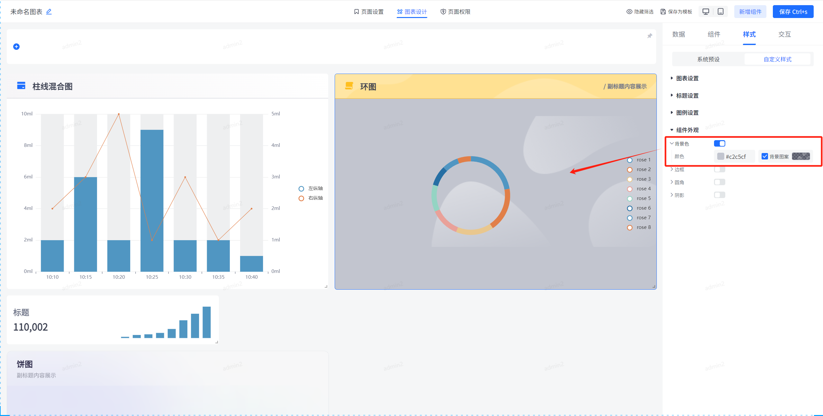Expand the 图表设置 section
The height and width of the screenshot is (416, 823).
pyautogui.click(x=687, y=78)
